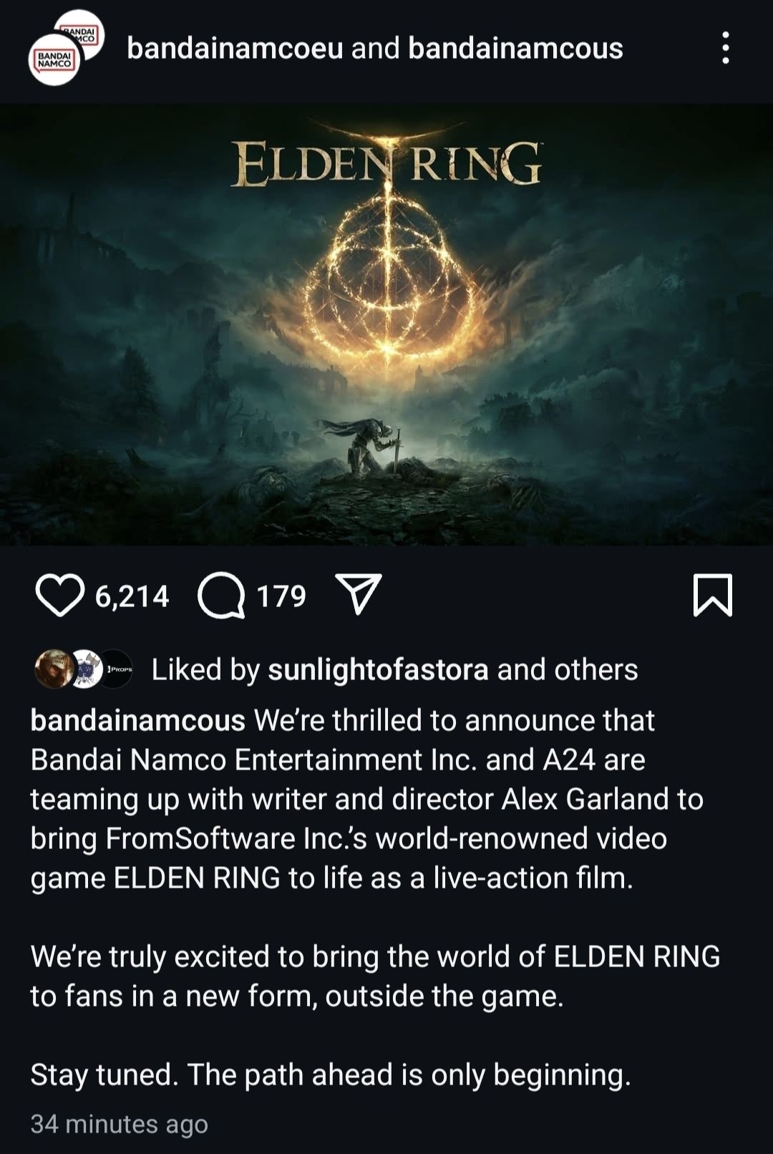View the 6,214 likes count
Image resolution: width=773 pixels, height=1154 pixels.
(132, 596)
